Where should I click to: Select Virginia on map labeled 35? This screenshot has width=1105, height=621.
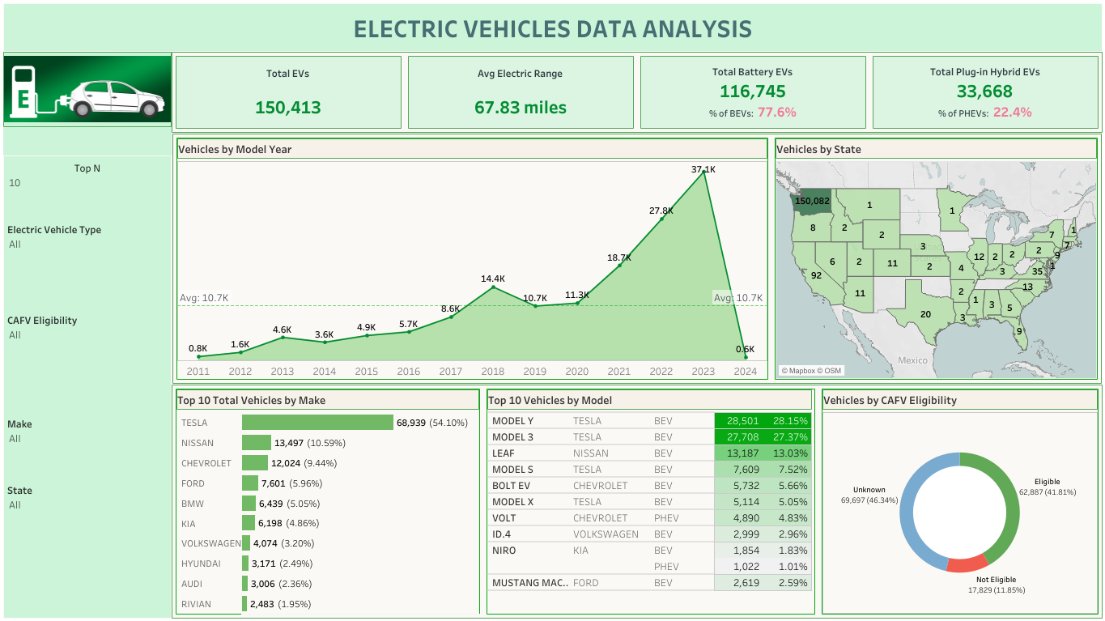pyautogui.click(x=1038, y=271)
